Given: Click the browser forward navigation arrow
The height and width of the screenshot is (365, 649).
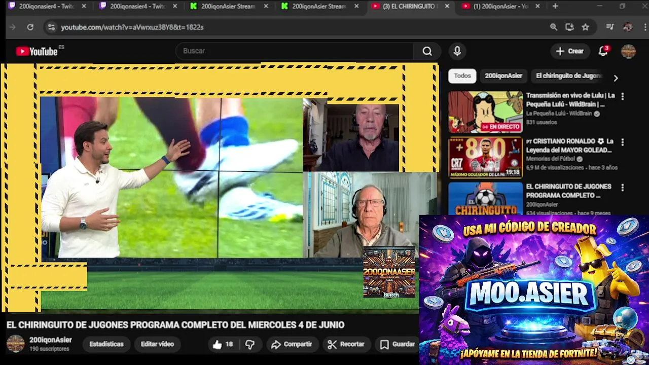Looking at the screenshot, I should (x=13, y=27).
